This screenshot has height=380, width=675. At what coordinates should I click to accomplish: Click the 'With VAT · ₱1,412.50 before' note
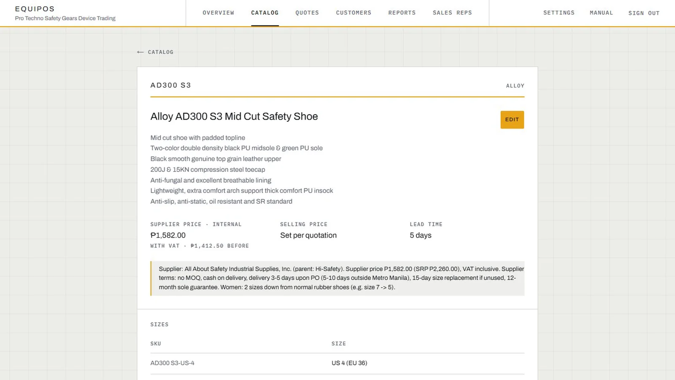tap(200, 246)
